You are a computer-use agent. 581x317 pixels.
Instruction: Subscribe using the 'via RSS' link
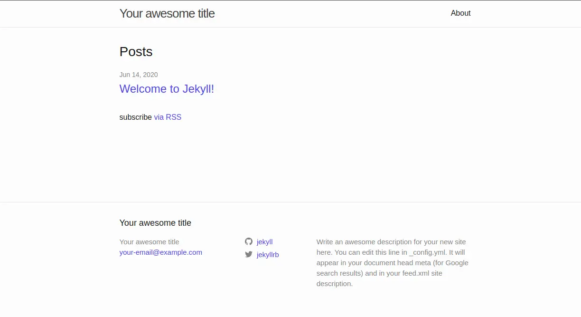[x=168, y=117]
